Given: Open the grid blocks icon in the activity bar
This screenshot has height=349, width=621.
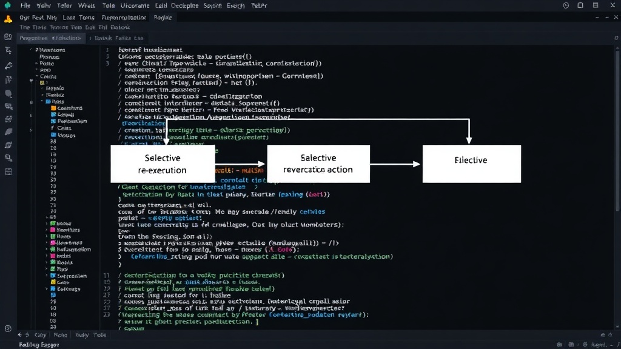Looking at the screenshot, I should click(x=8, y=79).
